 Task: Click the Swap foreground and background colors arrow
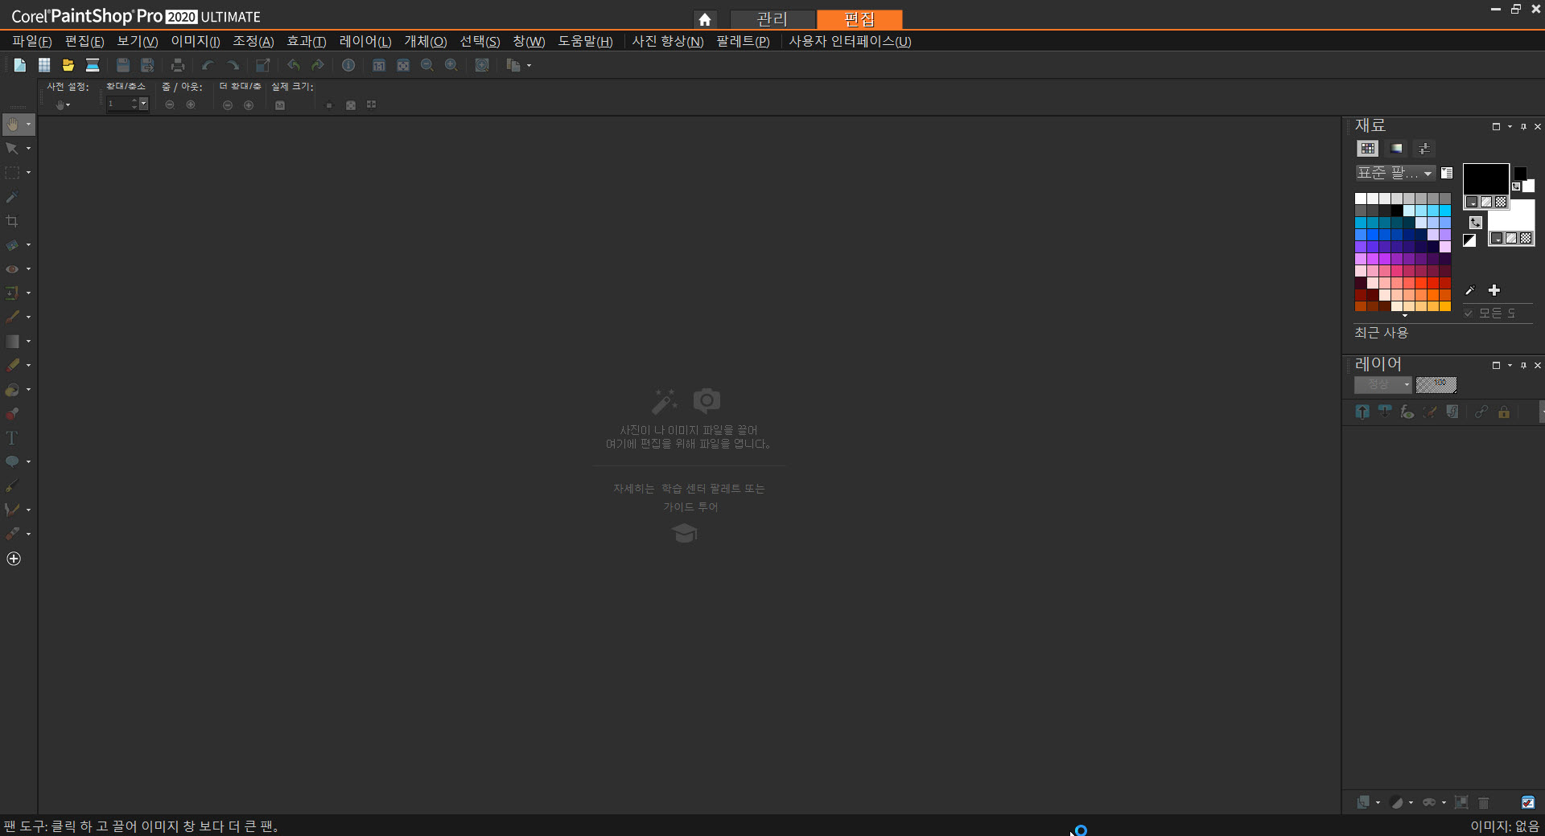tap(1475, 223)
